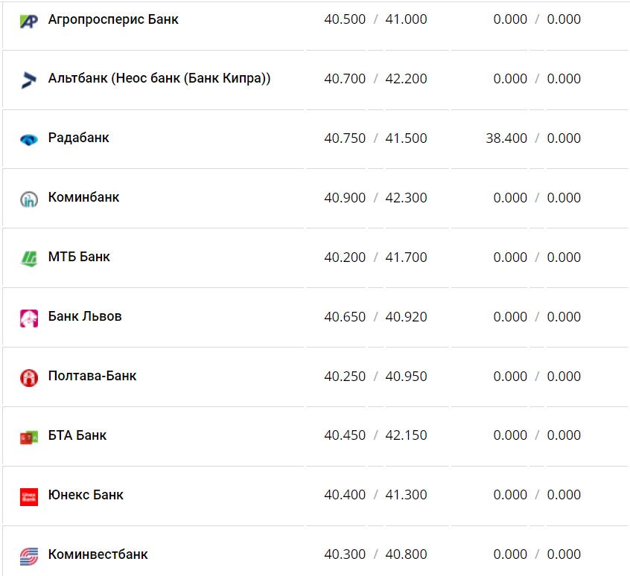This screenshot has width=630, height=576.
Task: Open Альтбанк (Неос банк) bank name link
Action: point(159,78)
